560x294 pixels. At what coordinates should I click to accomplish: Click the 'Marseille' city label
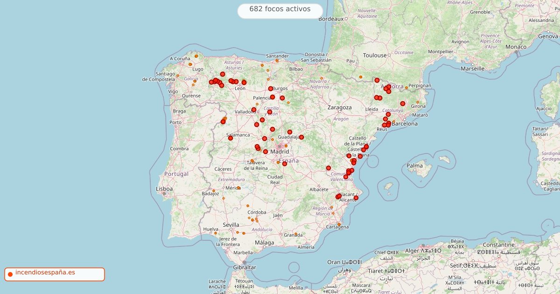tap(472, 68)
